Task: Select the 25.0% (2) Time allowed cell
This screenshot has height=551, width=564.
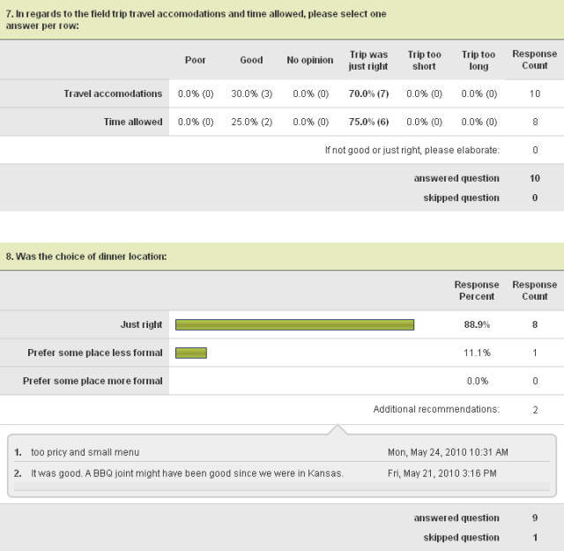Action: click(251, 122)
